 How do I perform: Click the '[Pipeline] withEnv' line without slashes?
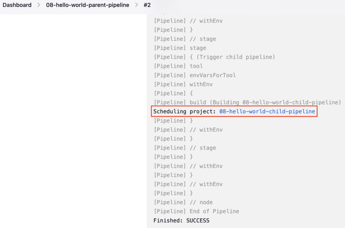pos(183,84)
